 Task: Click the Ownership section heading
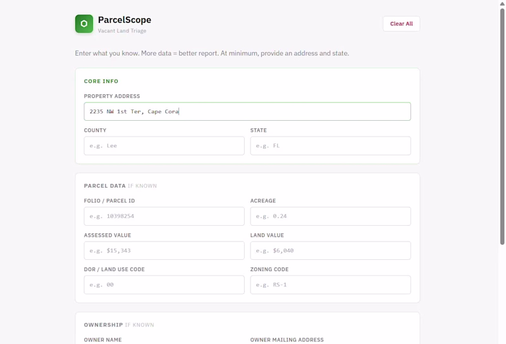coord(104,325)
